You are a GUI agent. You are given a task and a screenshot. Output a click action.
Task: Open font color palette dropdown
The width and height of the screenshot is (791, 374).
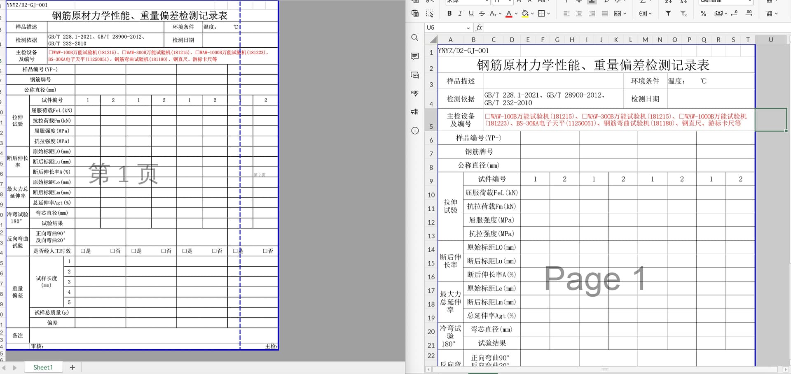(516, 14)
